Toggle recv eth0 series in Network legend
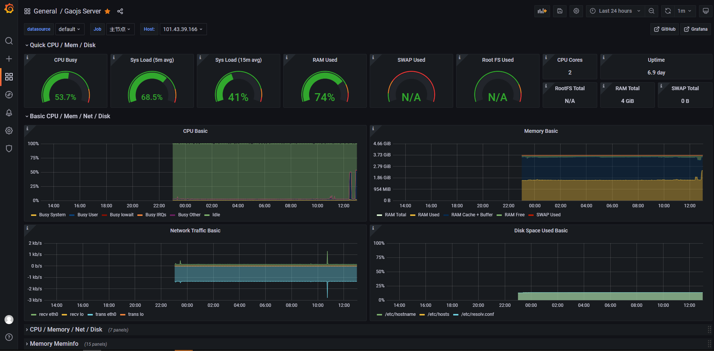 [48, 314]
